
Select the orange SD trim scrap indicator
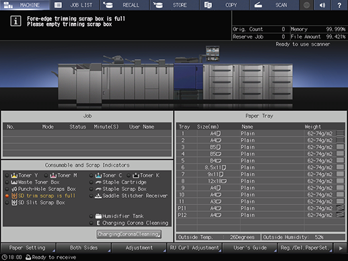coord(7,196)
